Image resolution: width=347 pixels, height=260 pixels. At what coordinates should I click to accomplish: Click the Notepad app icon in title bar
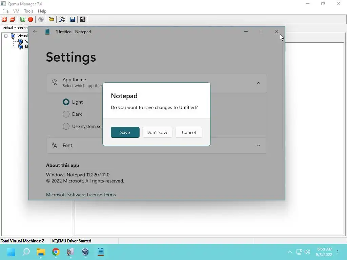tap(47, 32)
